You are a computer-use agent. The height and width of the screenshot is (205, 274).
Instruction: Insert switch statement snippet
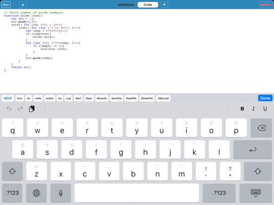pyautogui.click(x=50, y=99)
